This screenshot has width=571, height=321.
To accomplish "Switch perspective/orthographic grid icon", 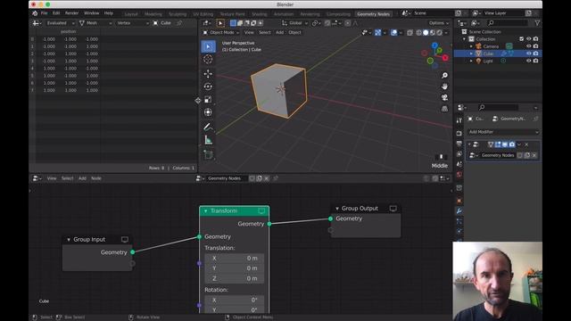I will [x=444, y=109].
